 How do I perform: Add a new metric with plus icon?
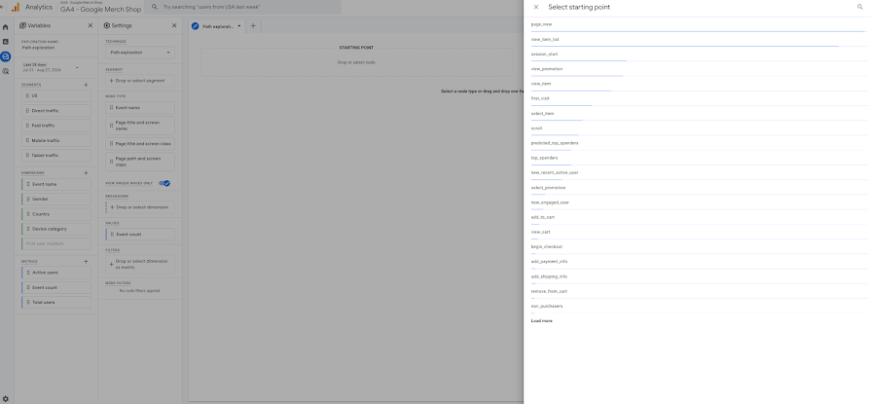[86, 262]
